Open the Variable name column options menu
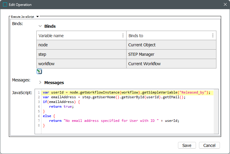The image size is (230, 154). pyautogui.click(x=123, y=36)
